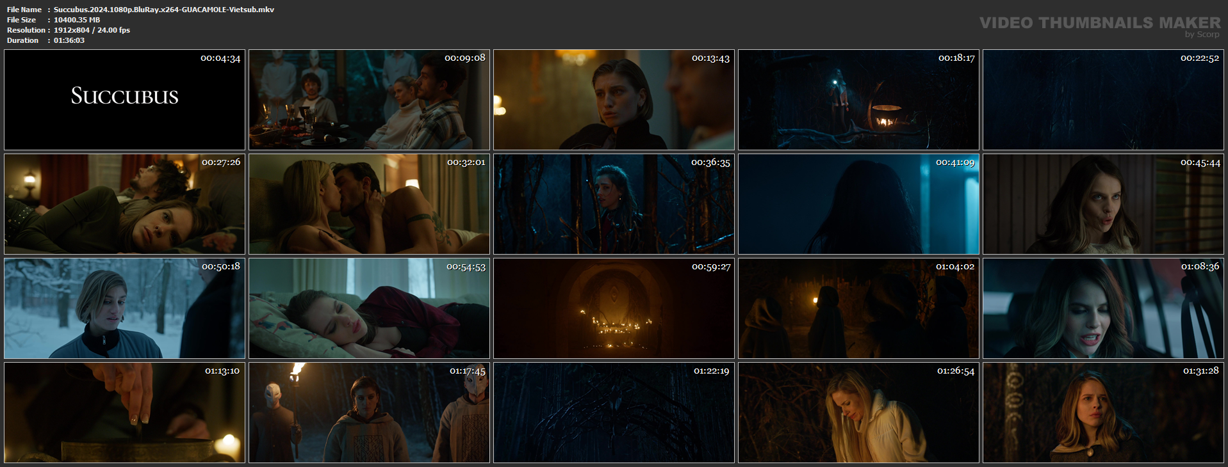Click the Resolution label

tap(26, 30)
